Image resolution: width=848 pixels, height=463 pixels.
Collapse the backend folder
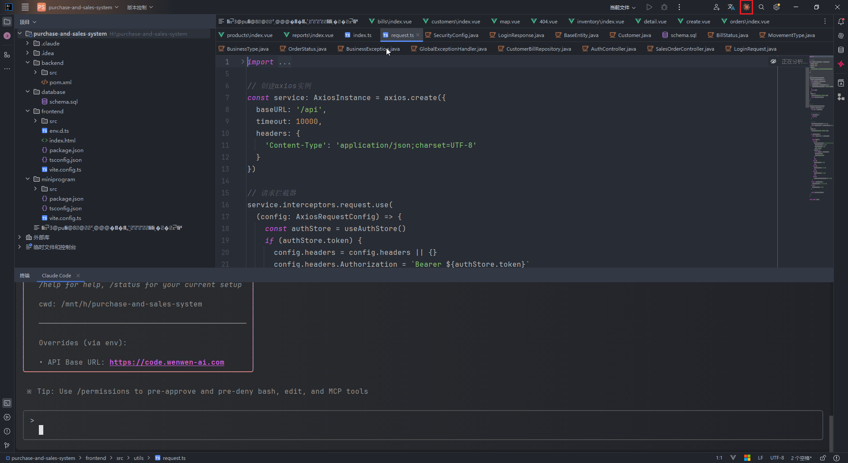click(27, 63)
